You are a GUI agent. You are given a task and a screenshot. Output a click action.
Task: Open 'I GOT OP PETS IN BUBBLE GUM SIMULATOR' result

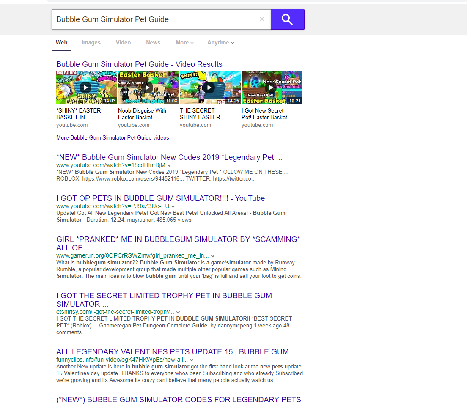click(161, 198)
